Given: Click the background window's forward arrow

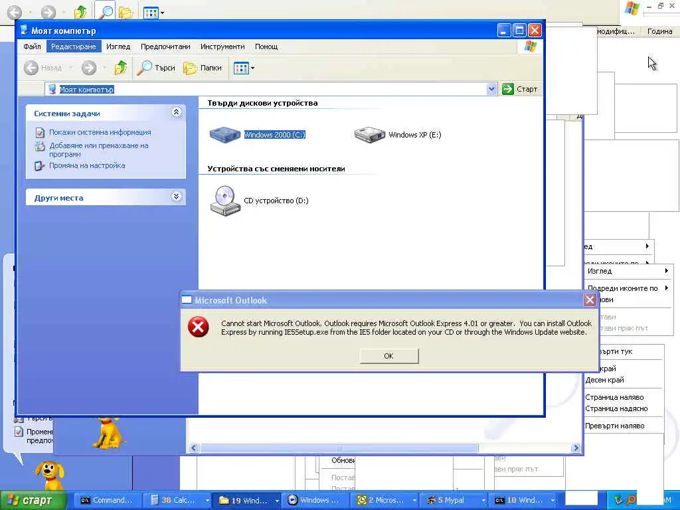Looking at the screenshot, I should [48, 12].
